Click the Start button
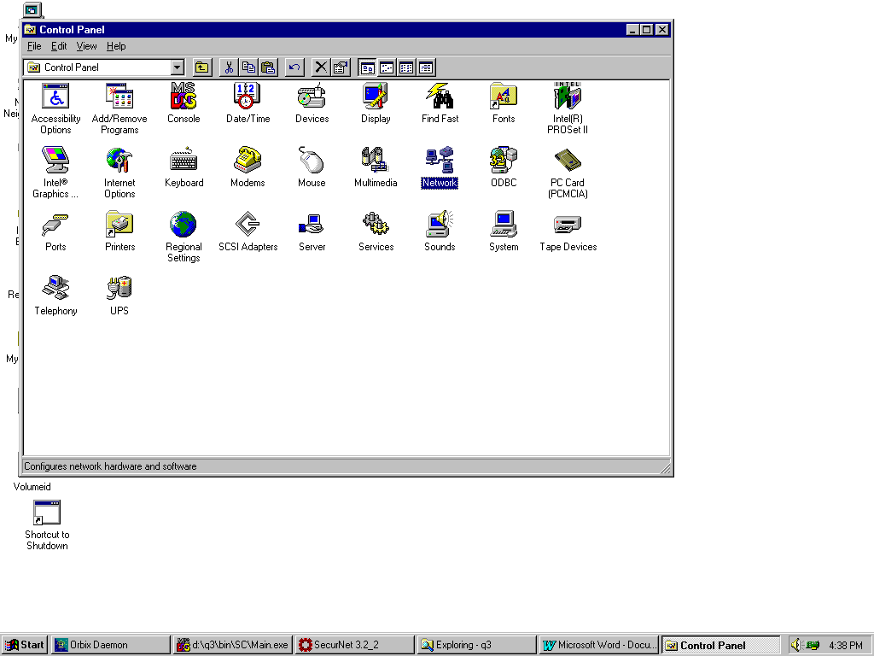 25,645
